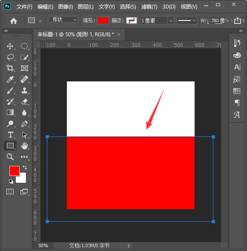Select the Lasso tool
Image resolution: width=247 pixels, height=251 pixels.
[11, 57]
